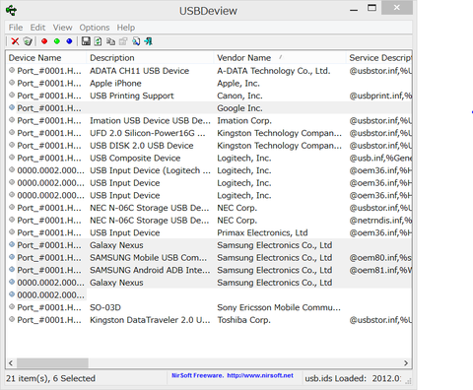Click the blue dot toolbar icon

click(x=69, y=41)
